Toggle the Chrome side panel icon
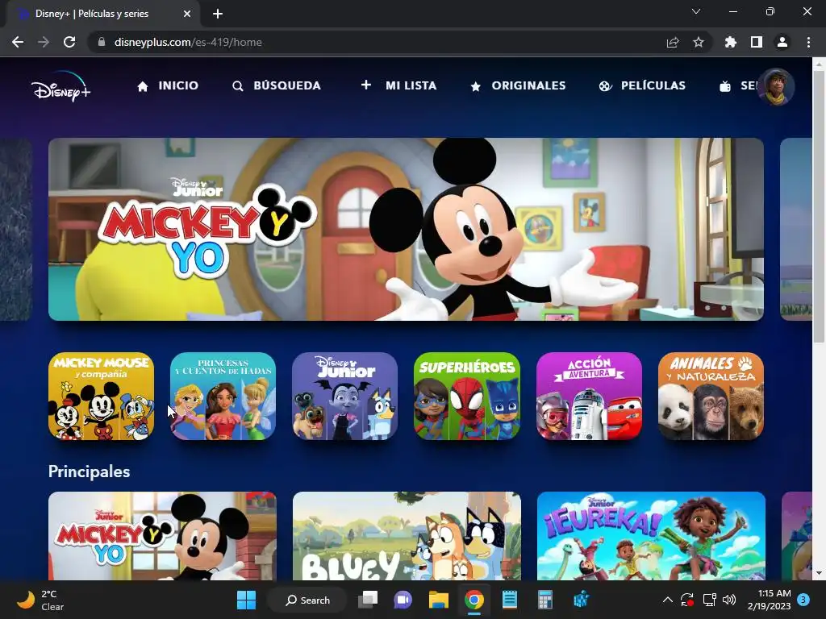This screenshot has width=826, height=619. [757, 42]
